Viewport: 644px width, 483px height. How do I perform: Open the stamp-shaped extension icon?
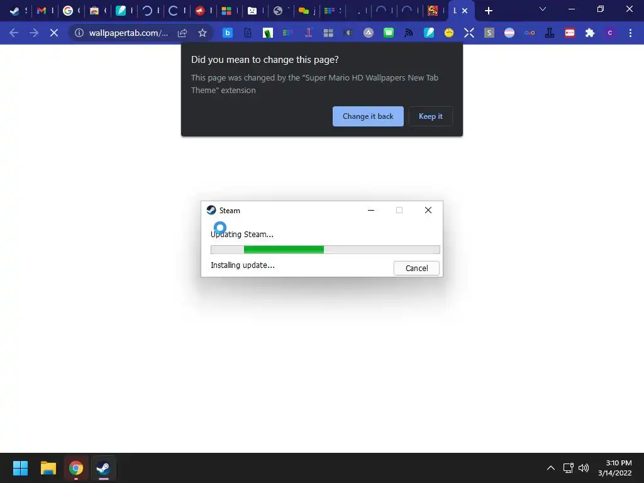[x=550, y=33]
